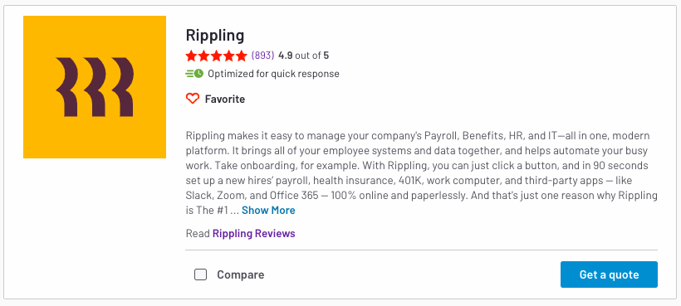Click the green quick response clock icon
Viewport: 681px width, 306px height.
(194, 74)
